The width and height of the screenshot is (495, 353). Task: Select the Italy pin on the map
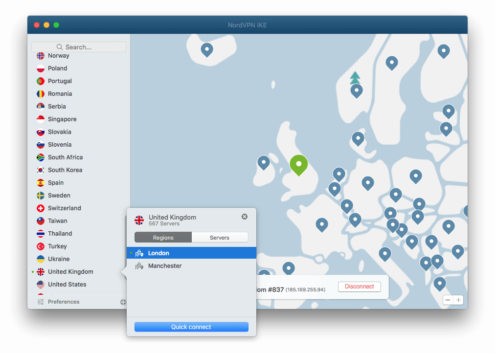[385, 254]
